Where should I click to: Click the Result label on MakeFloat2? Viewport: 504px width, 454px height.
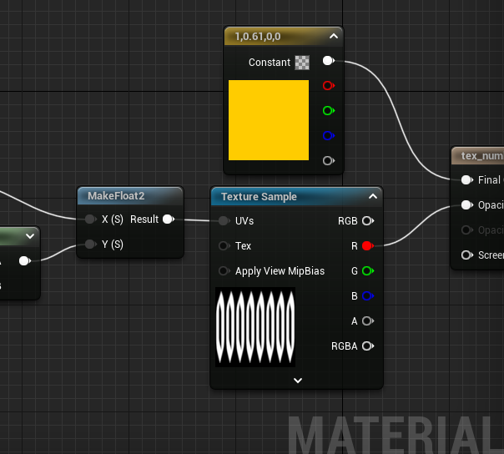(x=144, y=219)
